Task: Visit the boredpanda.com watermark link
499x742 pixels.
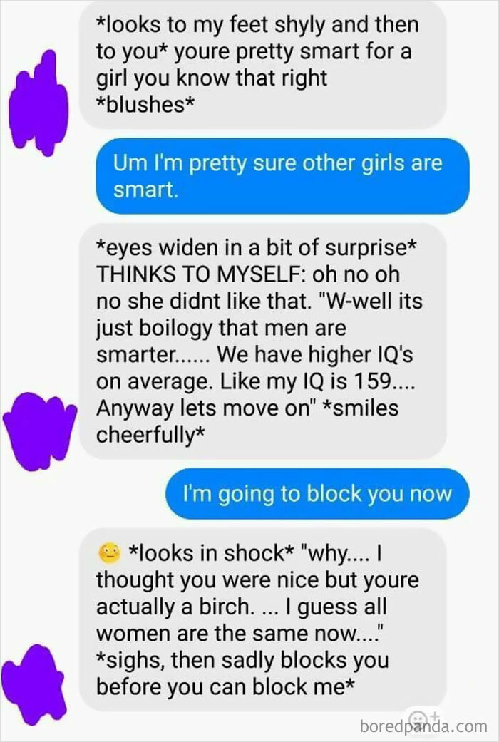Action: click(x=423, y=726)
